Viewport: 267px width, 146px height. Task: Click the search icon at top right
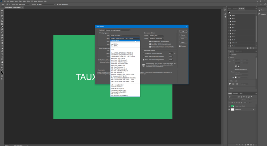pos(258,4)
